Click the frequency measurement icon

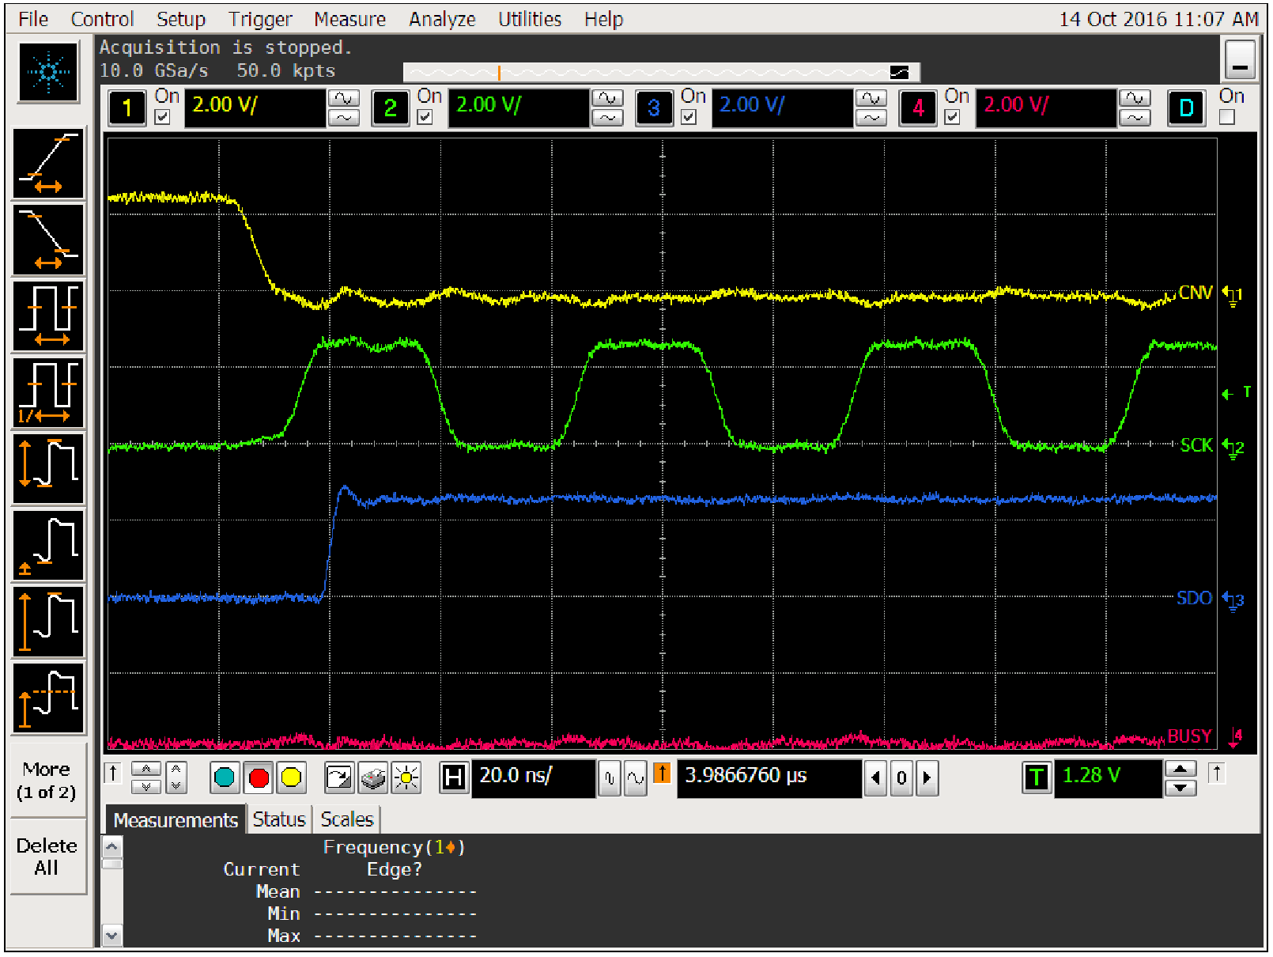pyautogui.click(x=48, y=392)
